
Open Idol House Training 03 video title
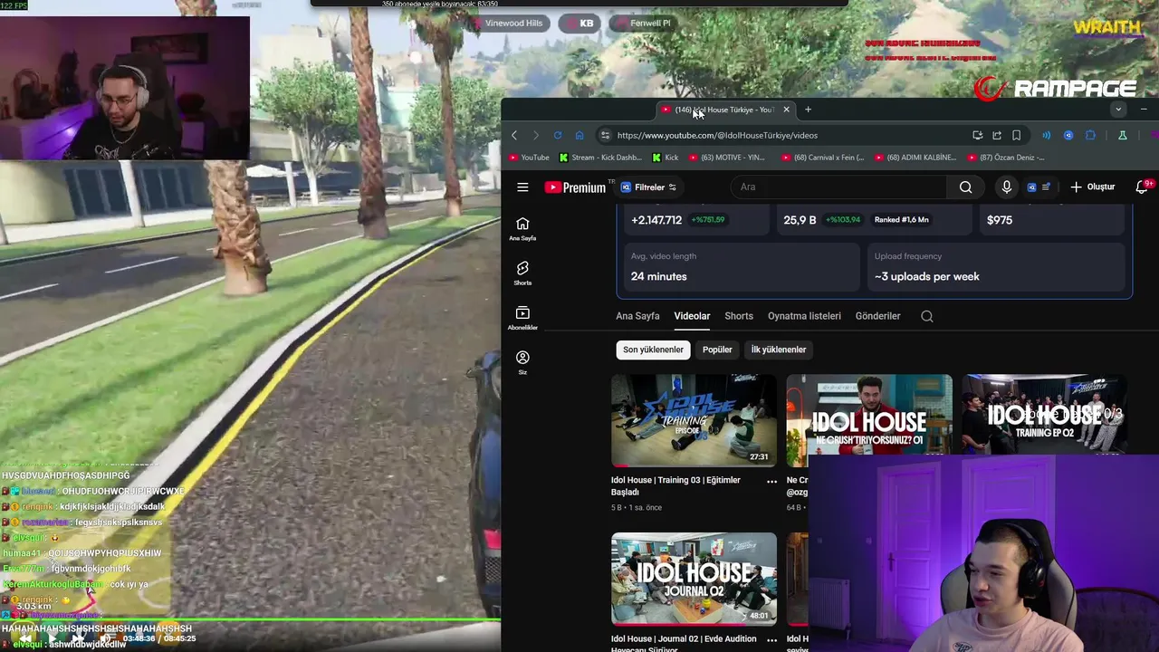pos(675,485)
